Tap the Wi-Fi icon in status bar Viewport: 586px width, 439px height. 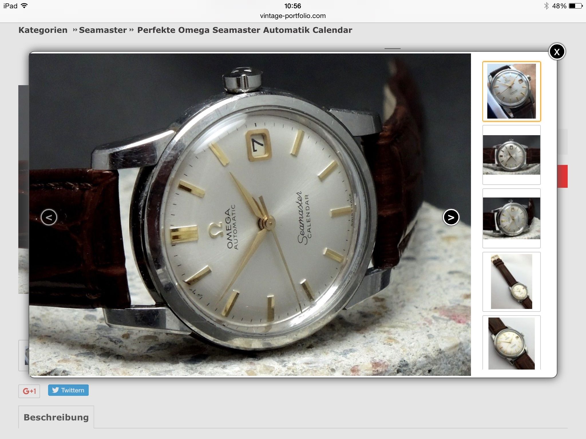(x=24, y=6)
